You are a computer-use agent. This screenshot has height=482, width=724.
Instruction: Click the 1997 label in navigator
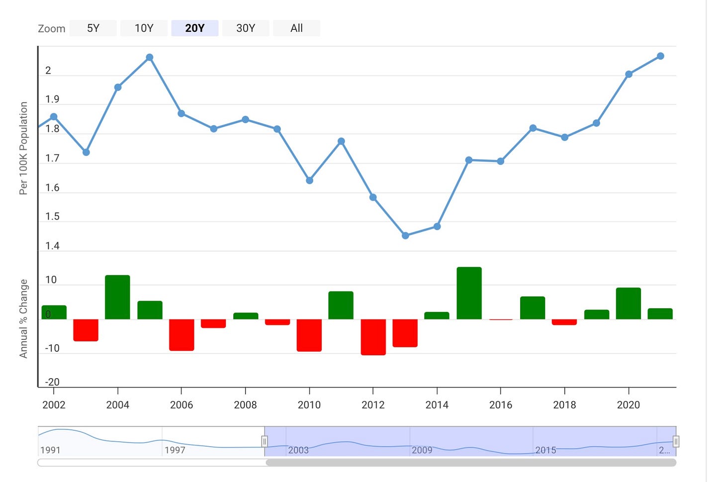[175, 450]
